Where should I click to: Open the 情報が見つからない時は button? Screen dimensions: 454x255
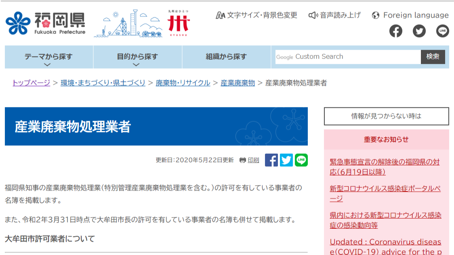[386, 116]
